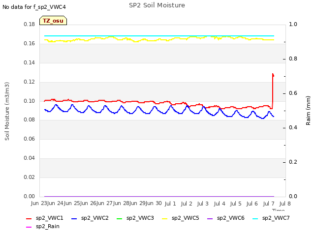315x236 pixels.
Task: Click the 1.0 right axis tick label
Action: pos(293,24)
